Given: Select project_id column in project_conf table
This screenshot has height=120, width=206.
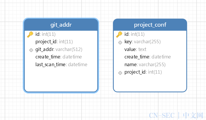Looking at the screenshot, I should point(143,72).
